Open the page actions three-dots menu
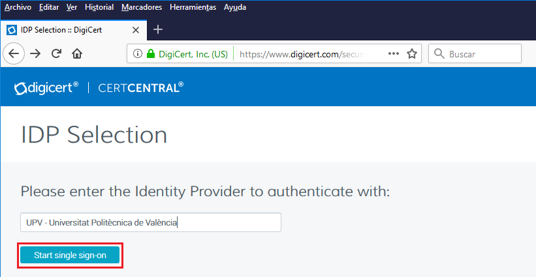The width and height of the screenshot is (536, 277). click(x=393, y=54)
